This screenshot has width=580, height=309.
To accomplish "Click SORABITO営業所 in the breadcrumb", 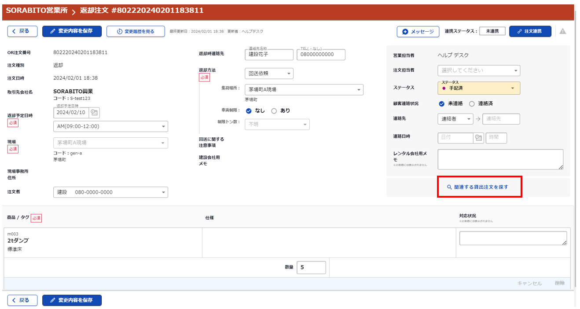I will (37, 11).
